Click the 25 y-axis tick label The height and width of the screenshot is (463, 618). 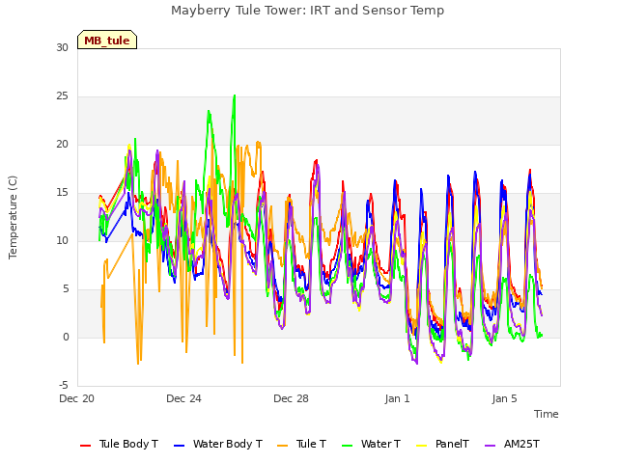(62, 96)
